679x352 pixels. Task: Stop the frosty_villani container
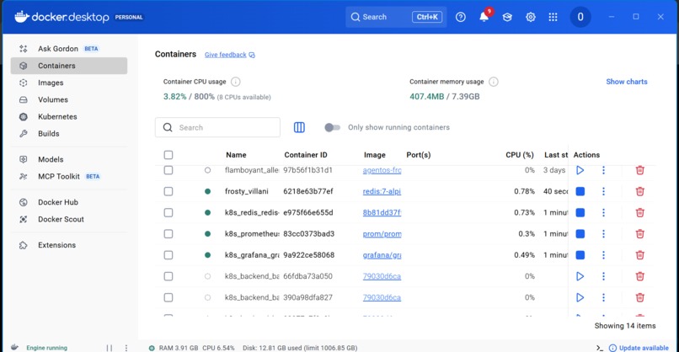pyautogui.click(x=580, y=191)
